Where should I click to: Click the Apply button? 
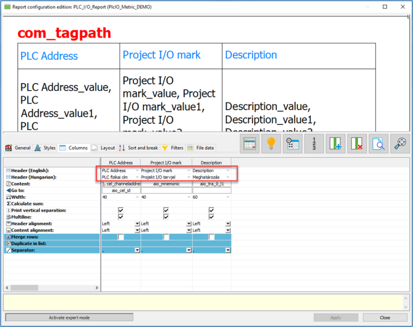[x=336, y=318]
